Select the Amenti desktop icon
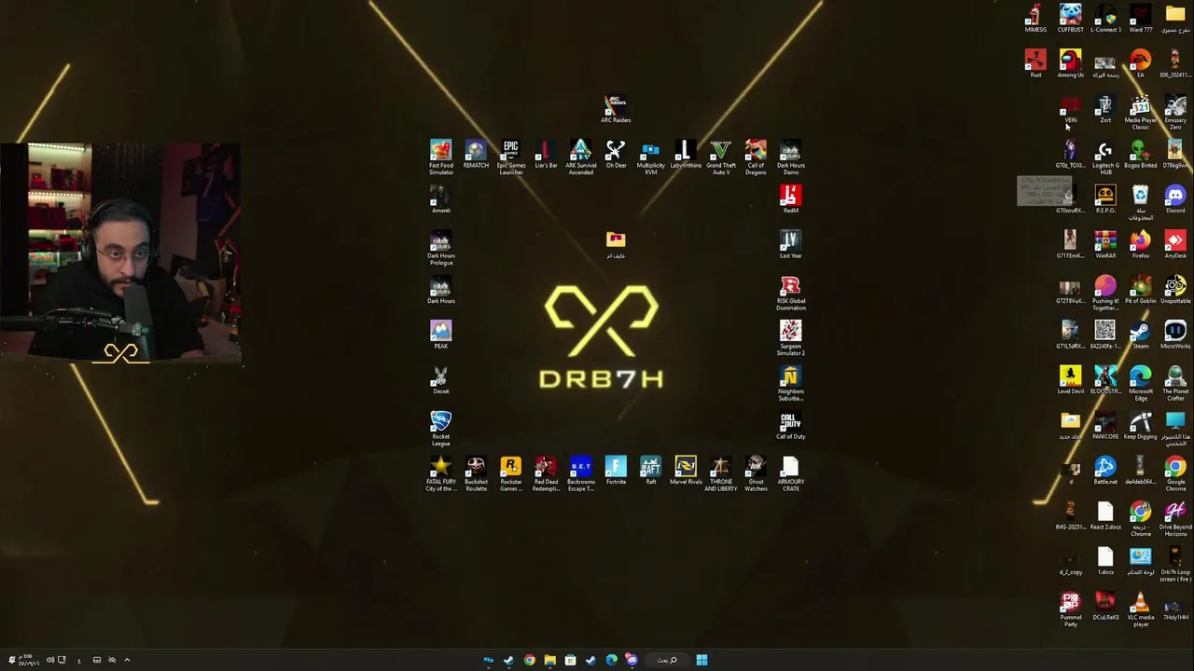The image size is (1194, 671). (441, 199)
